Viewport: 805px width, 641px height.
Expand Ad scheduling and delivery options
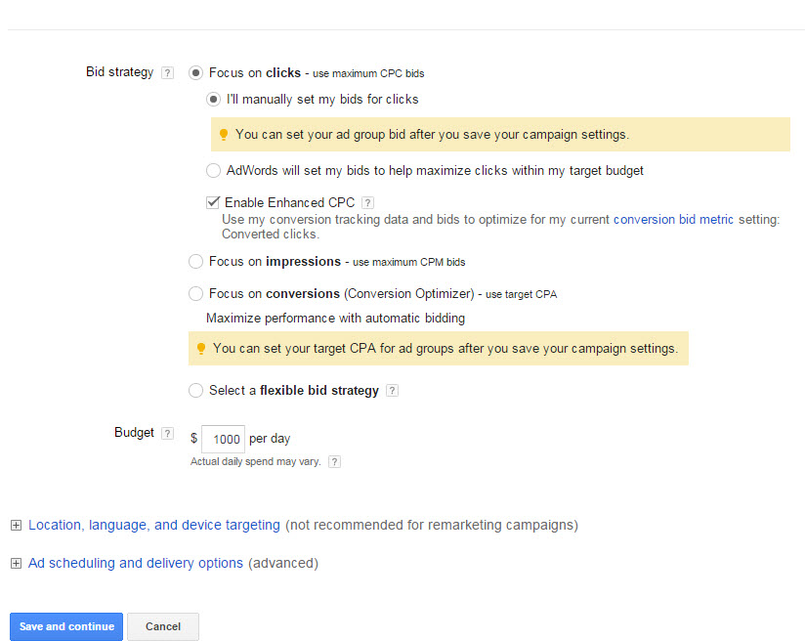coord(16,563)
